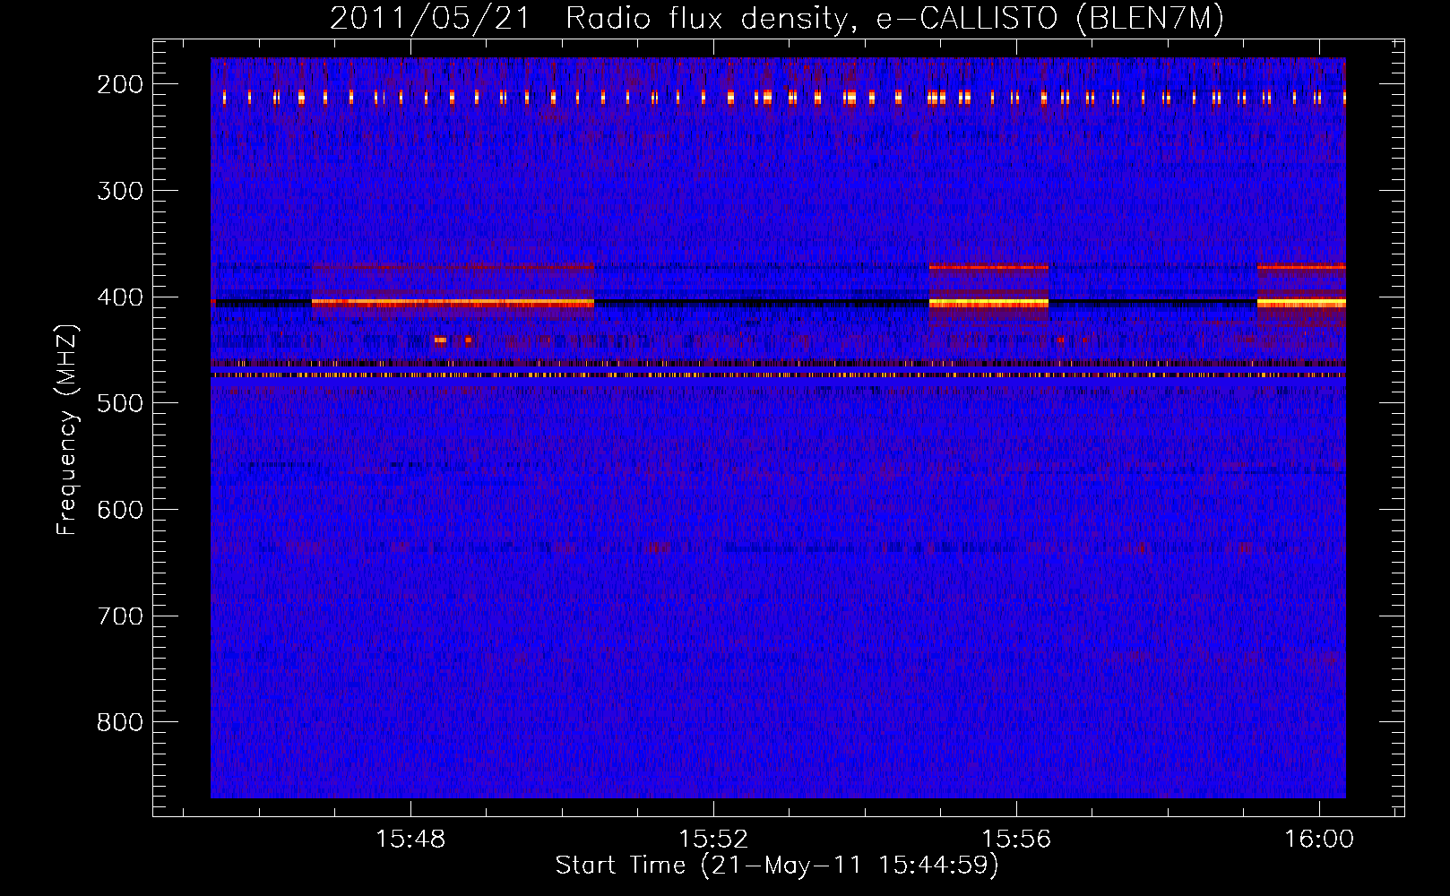
Task: Click the 'Start Time (21-May-11 15:44:59)' axis label
Action: 777,866
